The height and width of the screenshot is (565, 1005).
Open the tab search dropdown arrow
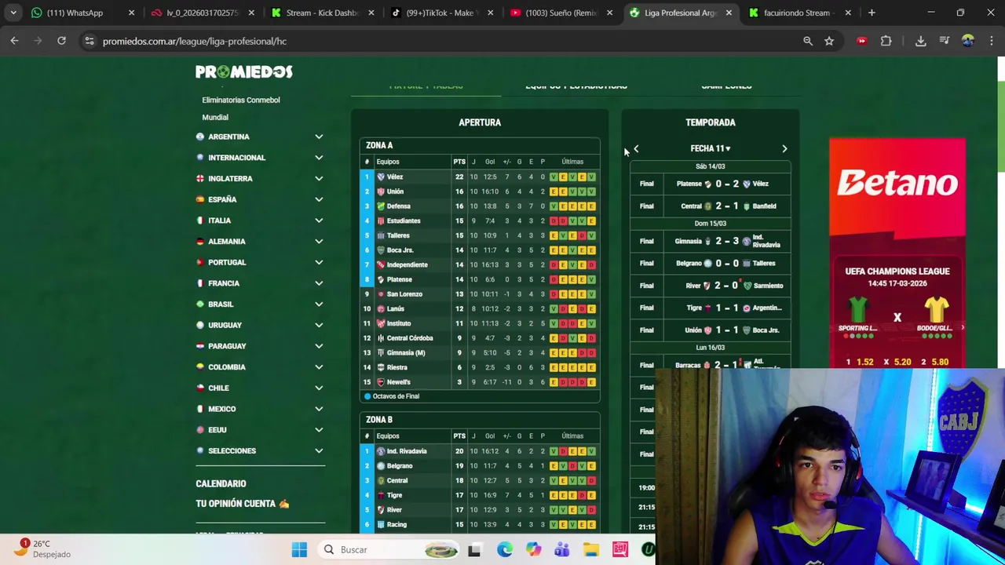coord(13,13)
